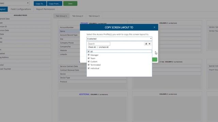
Task: Uncheck the Team access profile
Action: point(89,58)
